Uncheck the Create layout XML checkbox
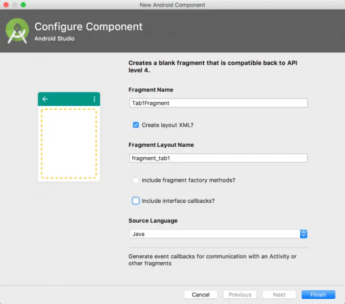The width and height of the screenshot is (345, 304). coord(136,125)
